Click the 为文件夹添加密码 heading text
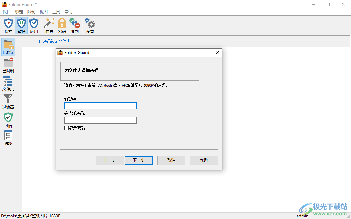 click(x=82, y=70)
